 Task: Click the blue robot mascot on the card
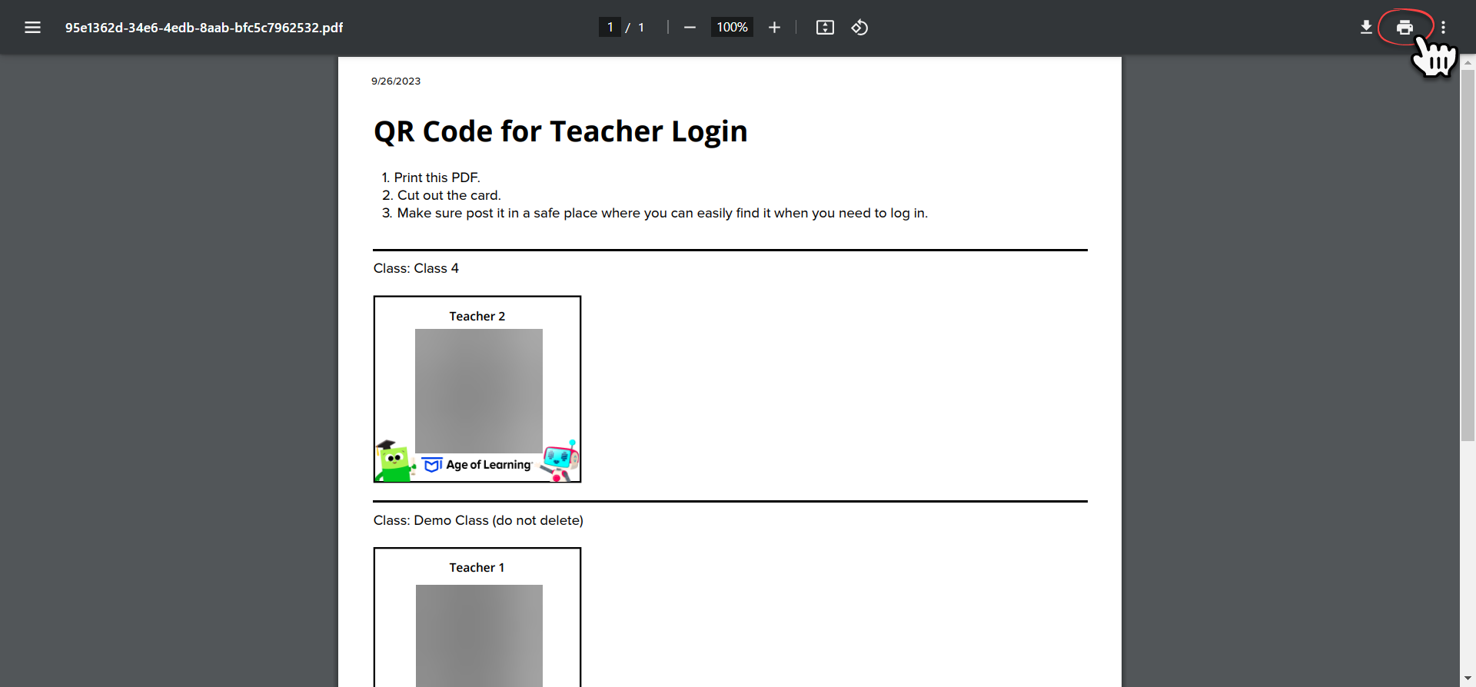tap(560, 461)
